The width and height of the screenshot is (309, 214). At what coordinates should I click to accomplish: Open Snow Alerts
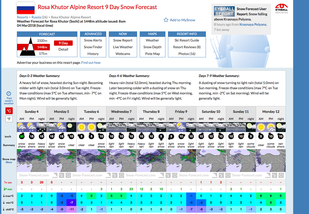click(93, 40)
